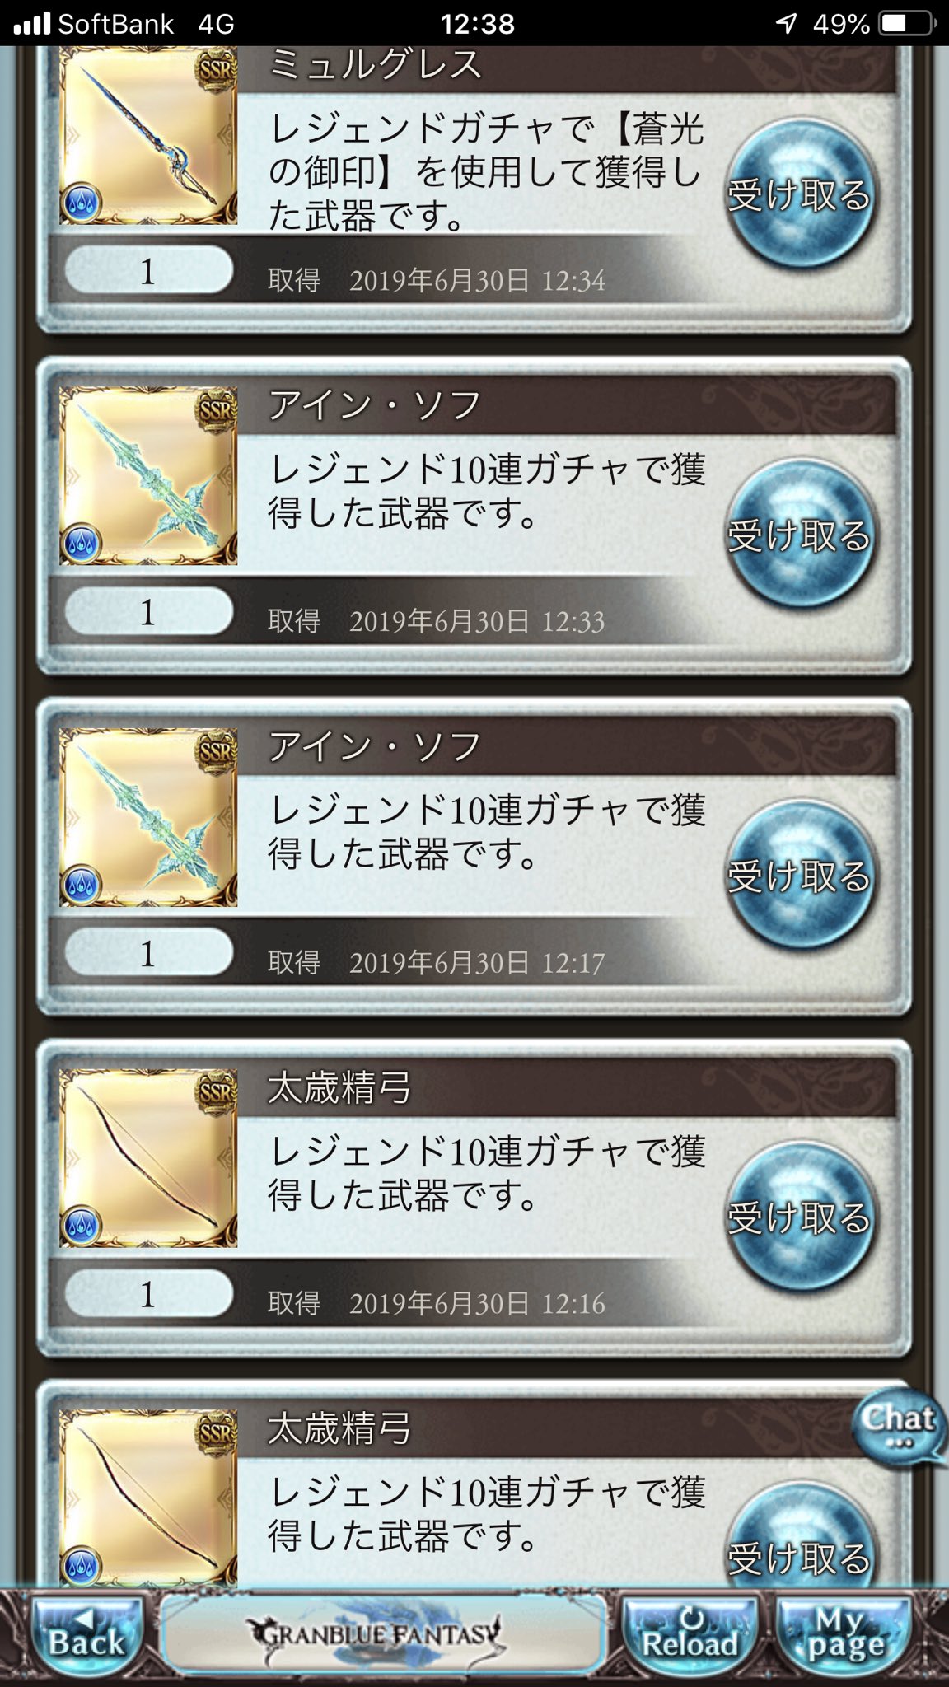The height and width of the screenshot is (1687, 949).
Task: Tap the quantity field of ミュルグレス
Action: coord(148,270)
